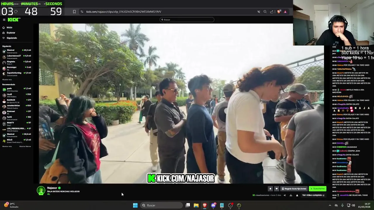Expand followed channels with Mostrar más

[x=7, y=80]
